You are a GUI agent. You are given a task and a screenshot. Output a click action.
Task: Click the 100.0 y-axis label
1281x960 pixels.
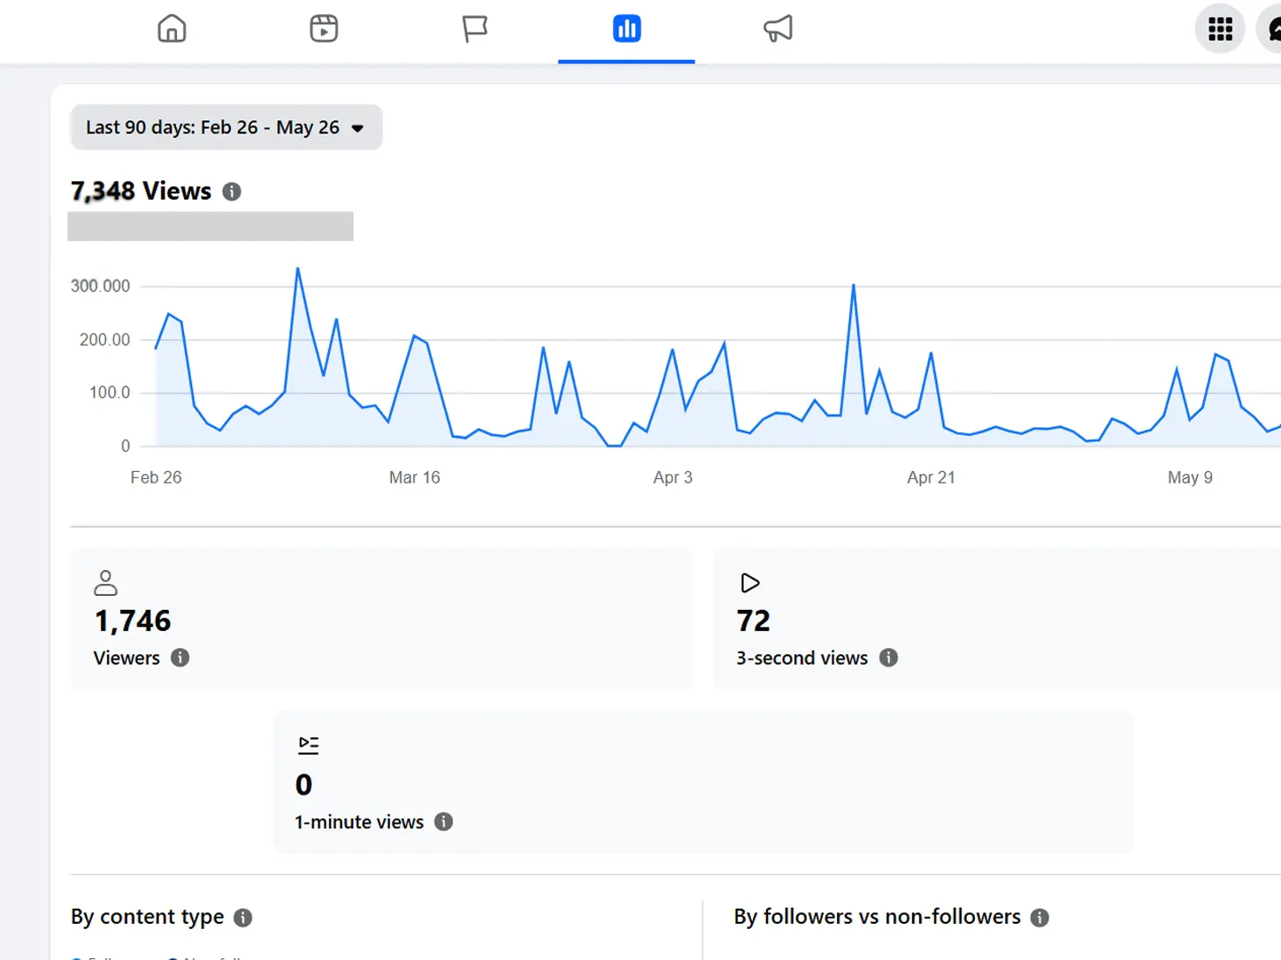[109, 392]
